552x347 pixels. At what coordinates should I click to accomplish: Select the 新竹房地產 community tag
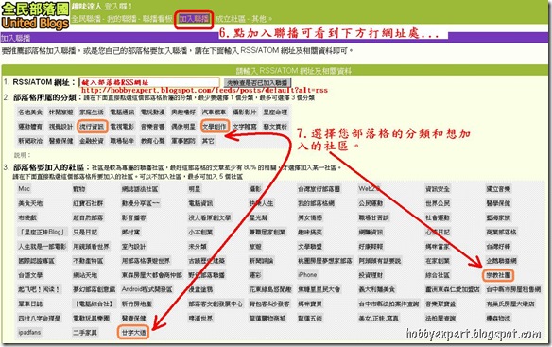[x=137, y=304]
